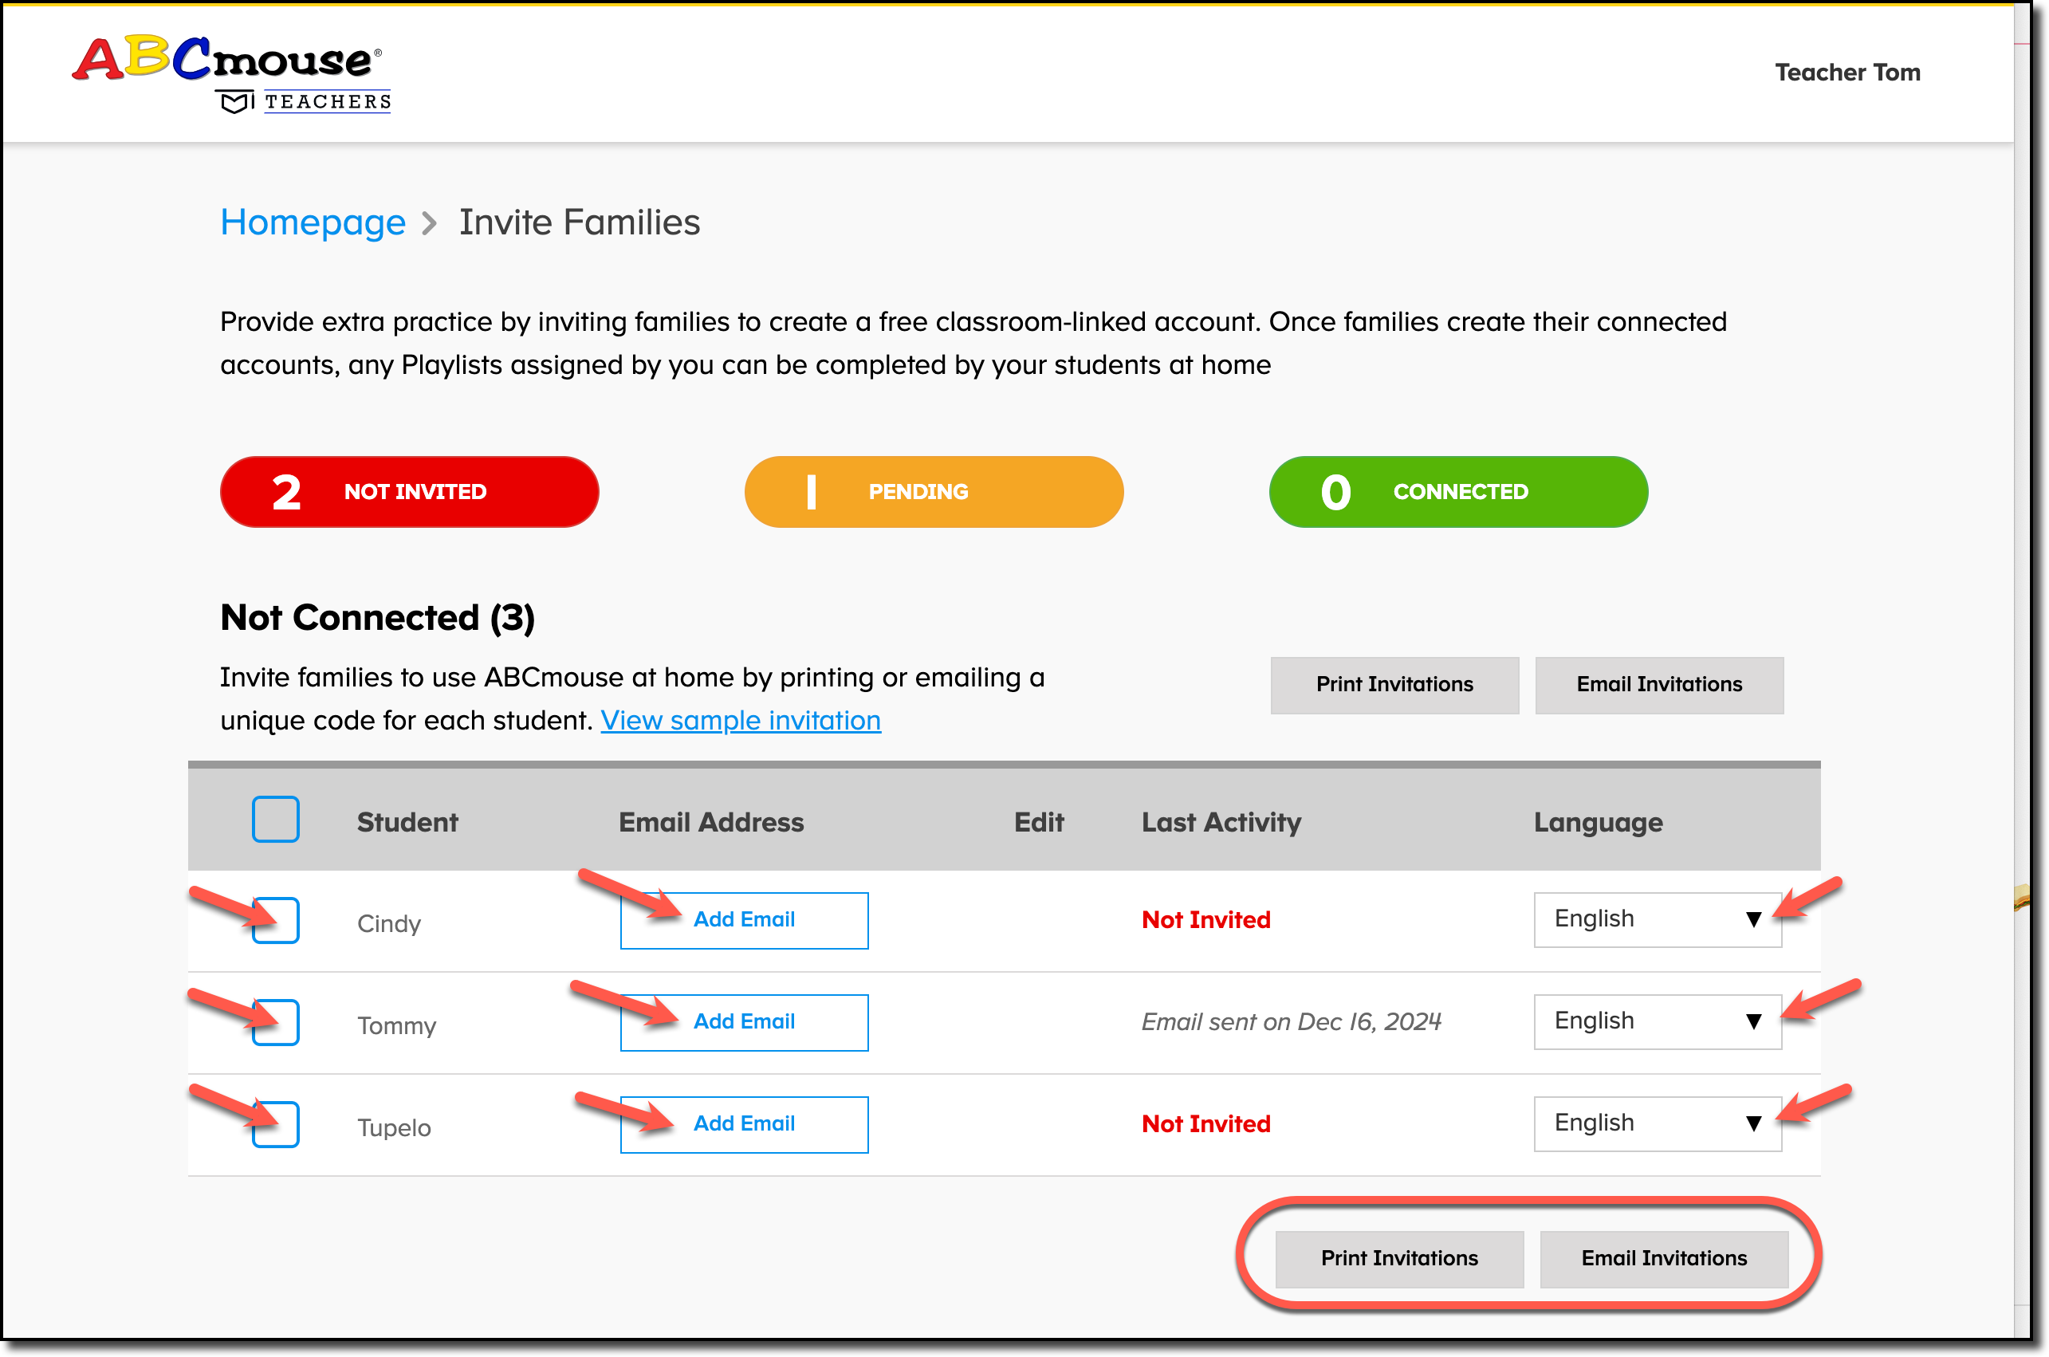Toggle the select-all checkbox in table header
Viewport: 2049px width, 1357px height.
pos(275,819)
